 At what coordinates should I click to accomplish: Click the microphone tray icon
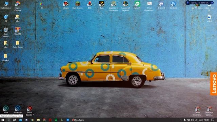pos(184,120)
